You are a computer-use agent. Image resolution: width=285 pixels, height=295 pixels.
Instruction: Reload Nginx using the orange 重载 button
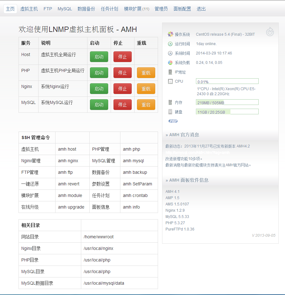(x=146, y=89)
